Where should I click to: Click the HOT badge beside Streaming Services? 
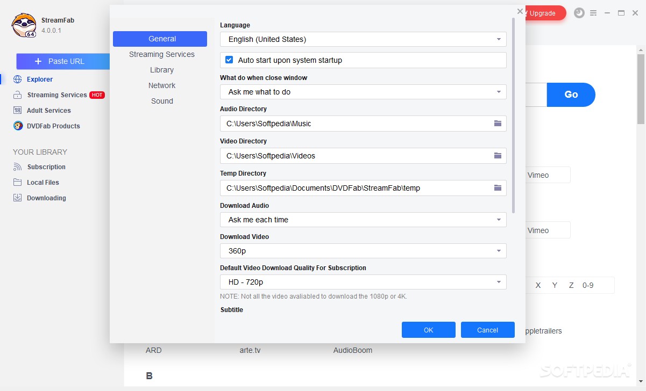[x=97, y=95]
